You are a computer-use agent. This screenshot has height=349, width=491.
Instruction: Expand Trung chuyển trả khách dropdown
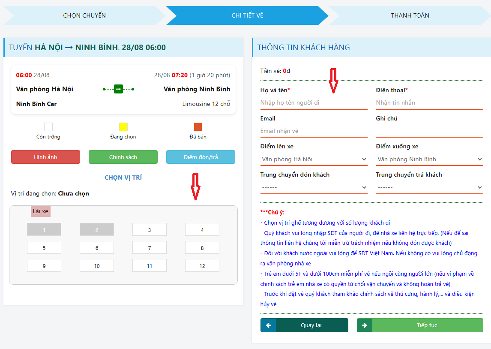(x=429, y=188)
